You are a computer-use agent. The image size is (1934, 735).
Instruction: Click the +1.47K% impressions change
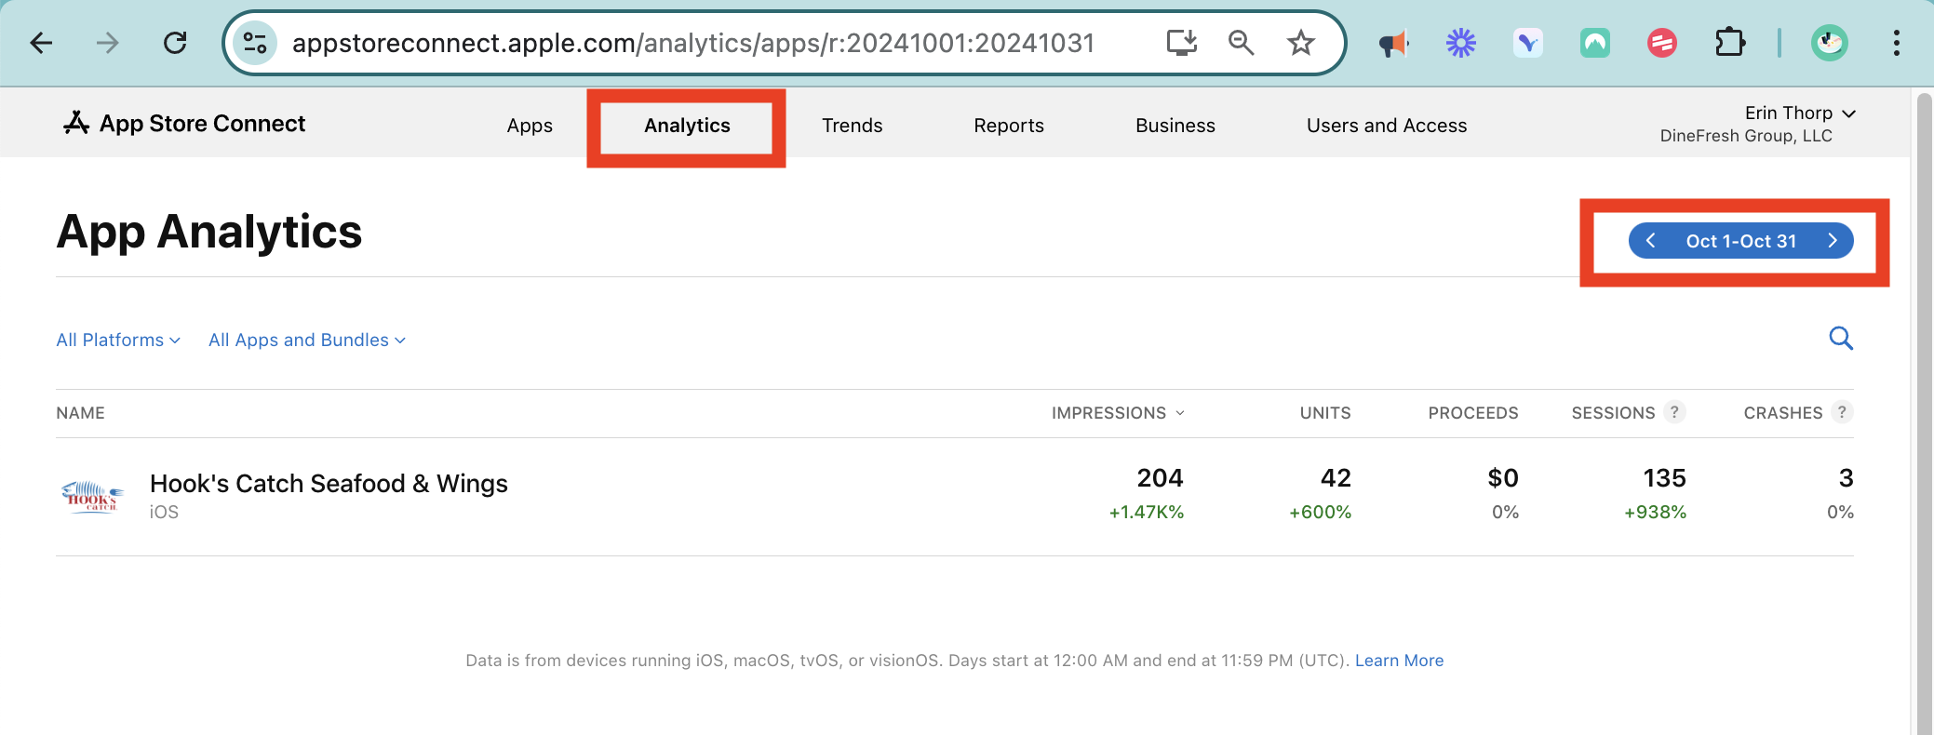1146,513
